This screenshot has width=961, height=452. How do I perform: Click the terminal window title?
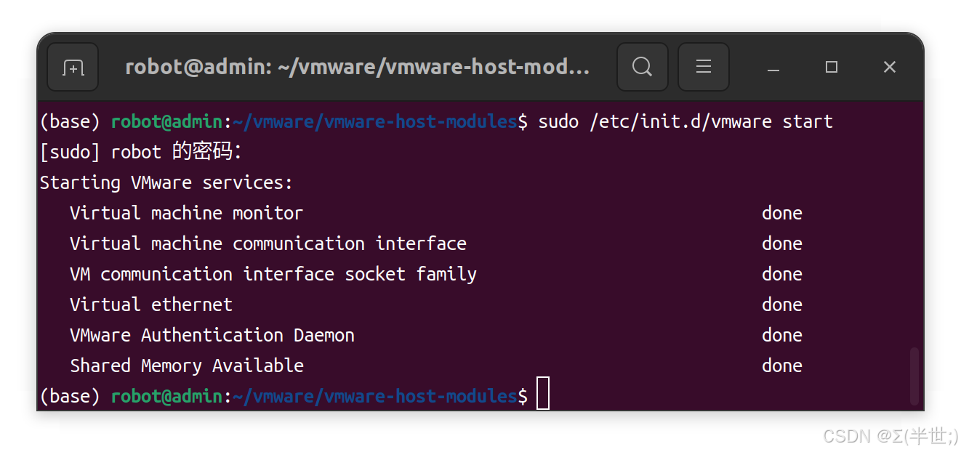(356, 66)
